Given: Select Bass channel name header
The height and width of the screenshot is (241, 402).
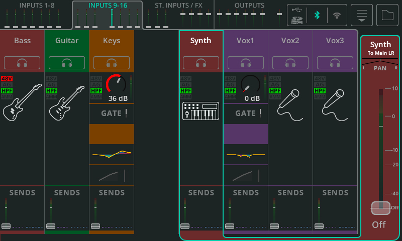Looking at the screenshot, I should (x=22, y=41).
